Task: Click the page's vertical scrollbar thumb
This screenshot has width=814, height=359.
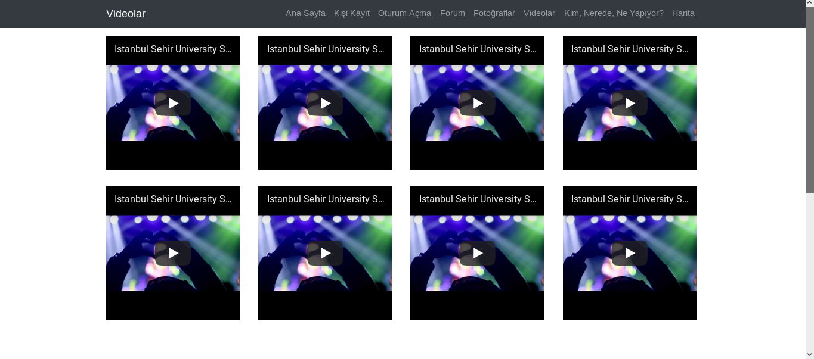Action: [809, 101]
